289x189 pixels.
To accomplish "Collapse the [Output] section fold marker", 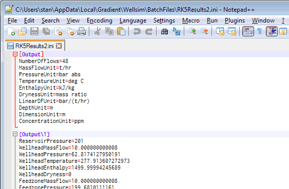I will [15, 54].
